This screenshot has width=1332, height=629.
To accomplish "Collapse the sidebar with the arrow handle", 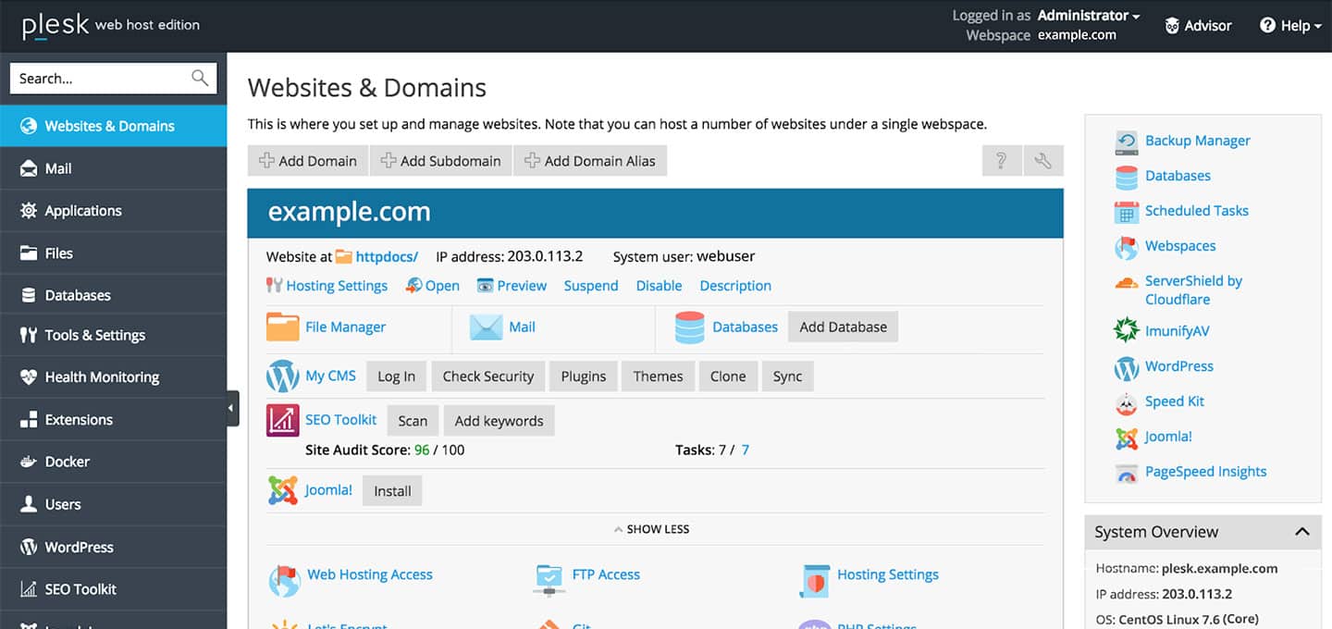I will point(232,408).
